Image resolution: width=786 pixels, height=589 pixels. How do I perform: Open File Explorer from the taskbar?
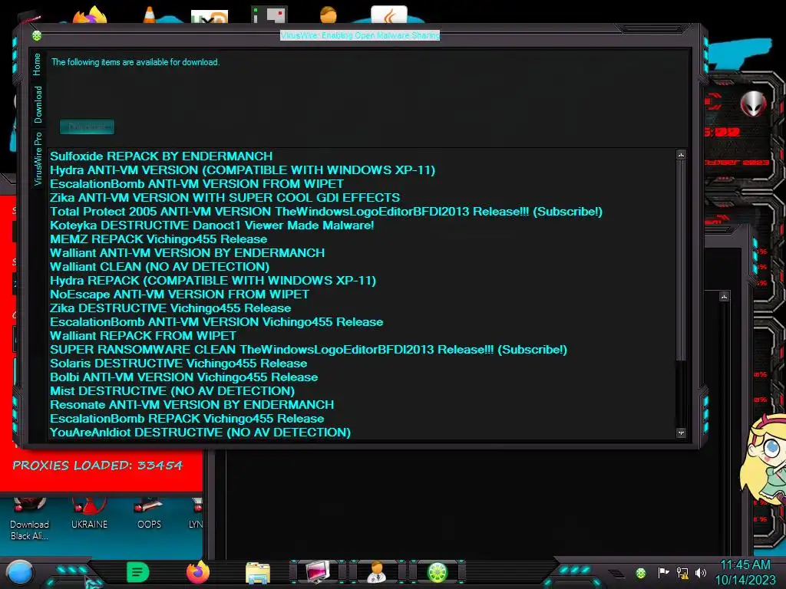pyautogui.click(x=258, y=573)
